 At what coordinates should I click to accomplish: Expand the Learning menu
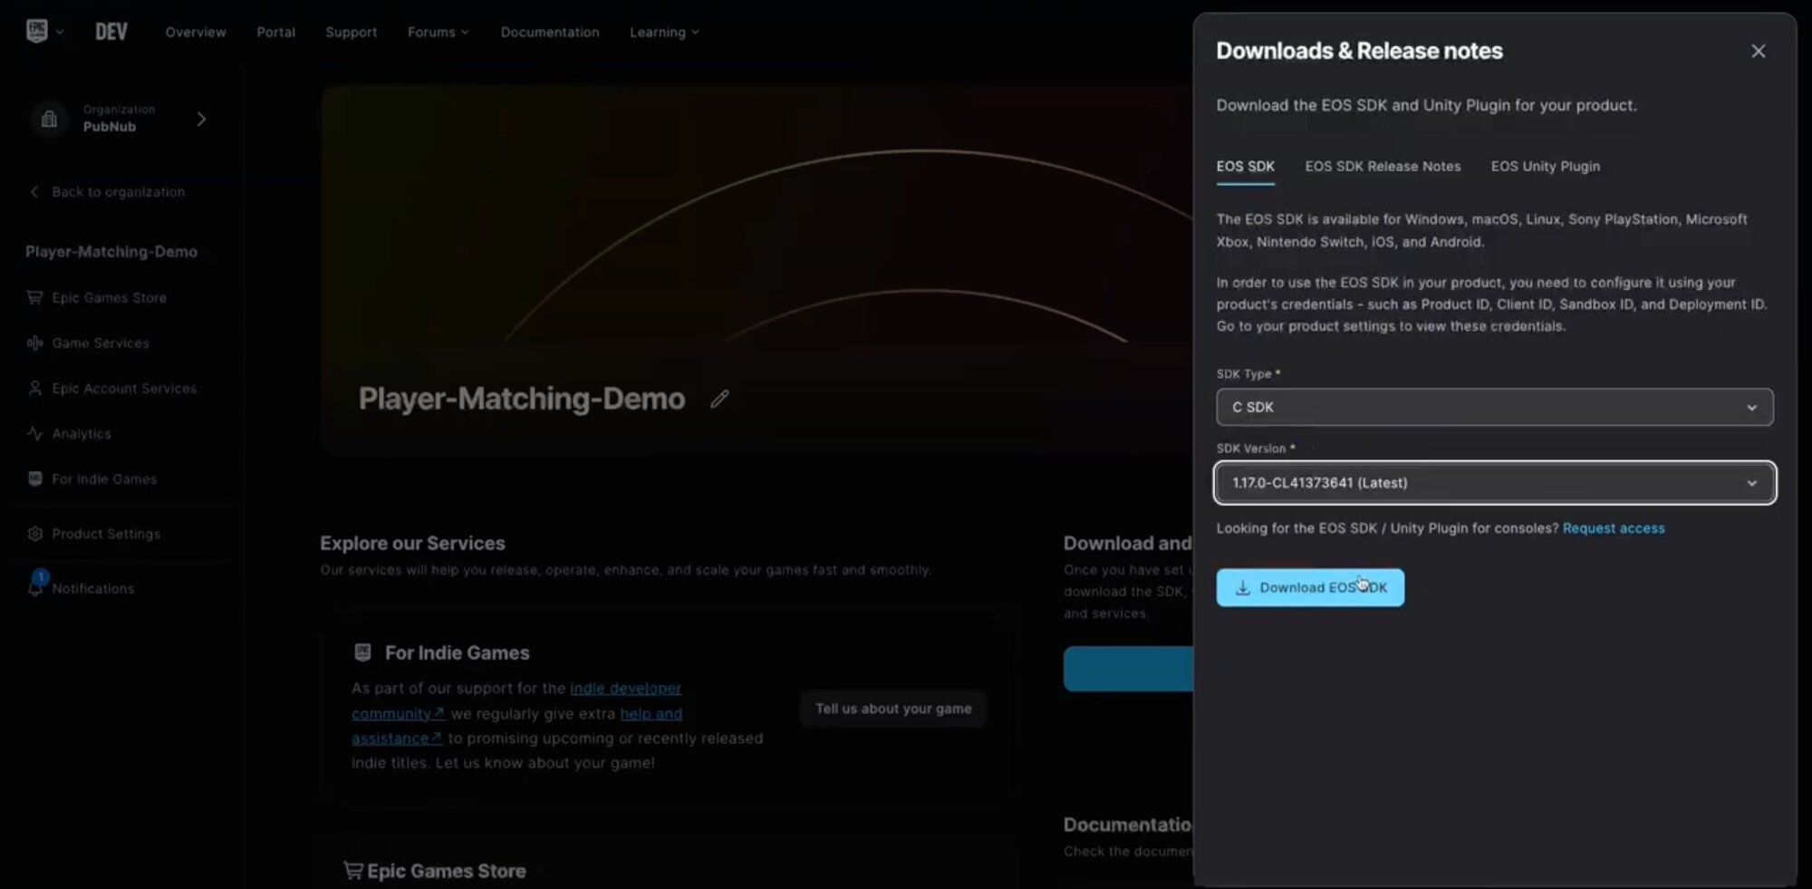pos(664,32)
